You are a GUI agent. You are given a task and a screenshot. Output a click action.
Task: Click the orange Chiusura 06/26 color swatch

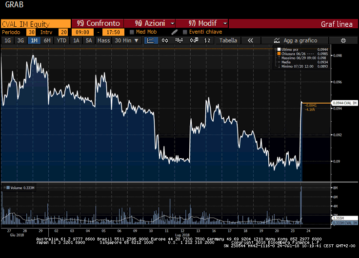tap(279, 54)
